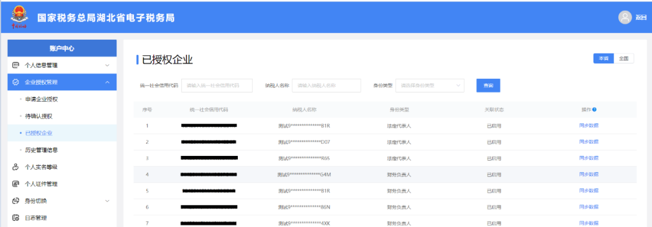Open the user avatar icon
Viewport: 652px width, 227px height.
pyautogui.click(x=625, y=17)
